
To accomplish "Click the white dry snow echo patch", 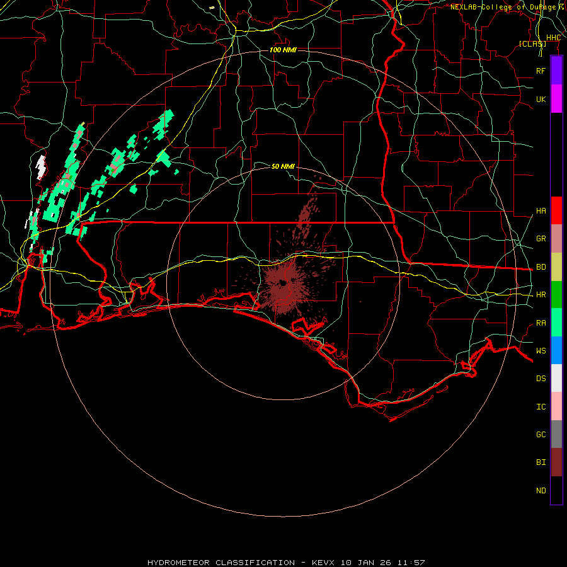I will coord(41,168).
